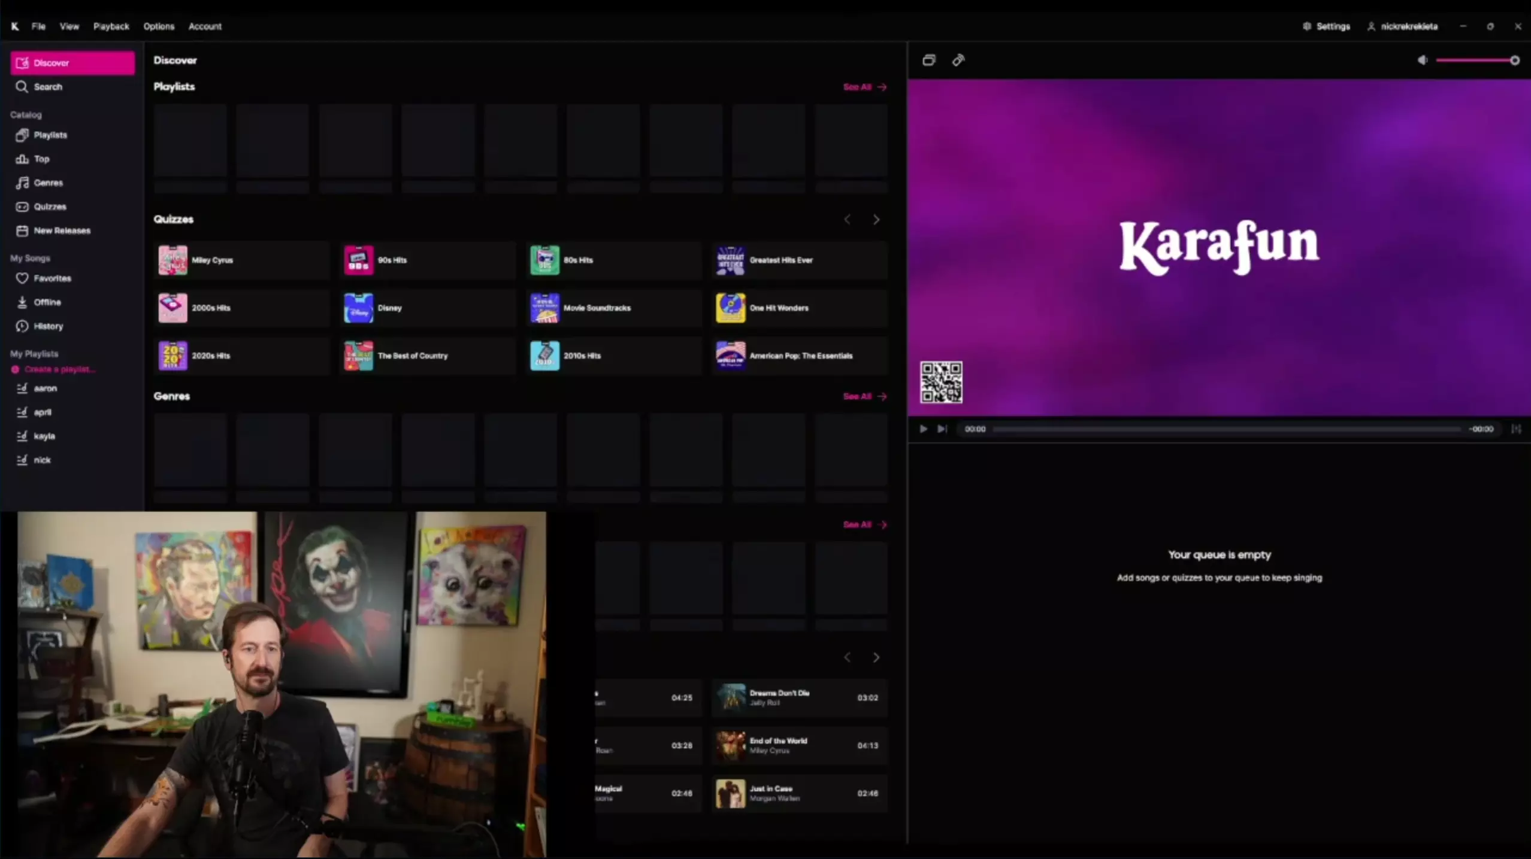
Task: Open Settings gear button
Action: coord(1326,26)
